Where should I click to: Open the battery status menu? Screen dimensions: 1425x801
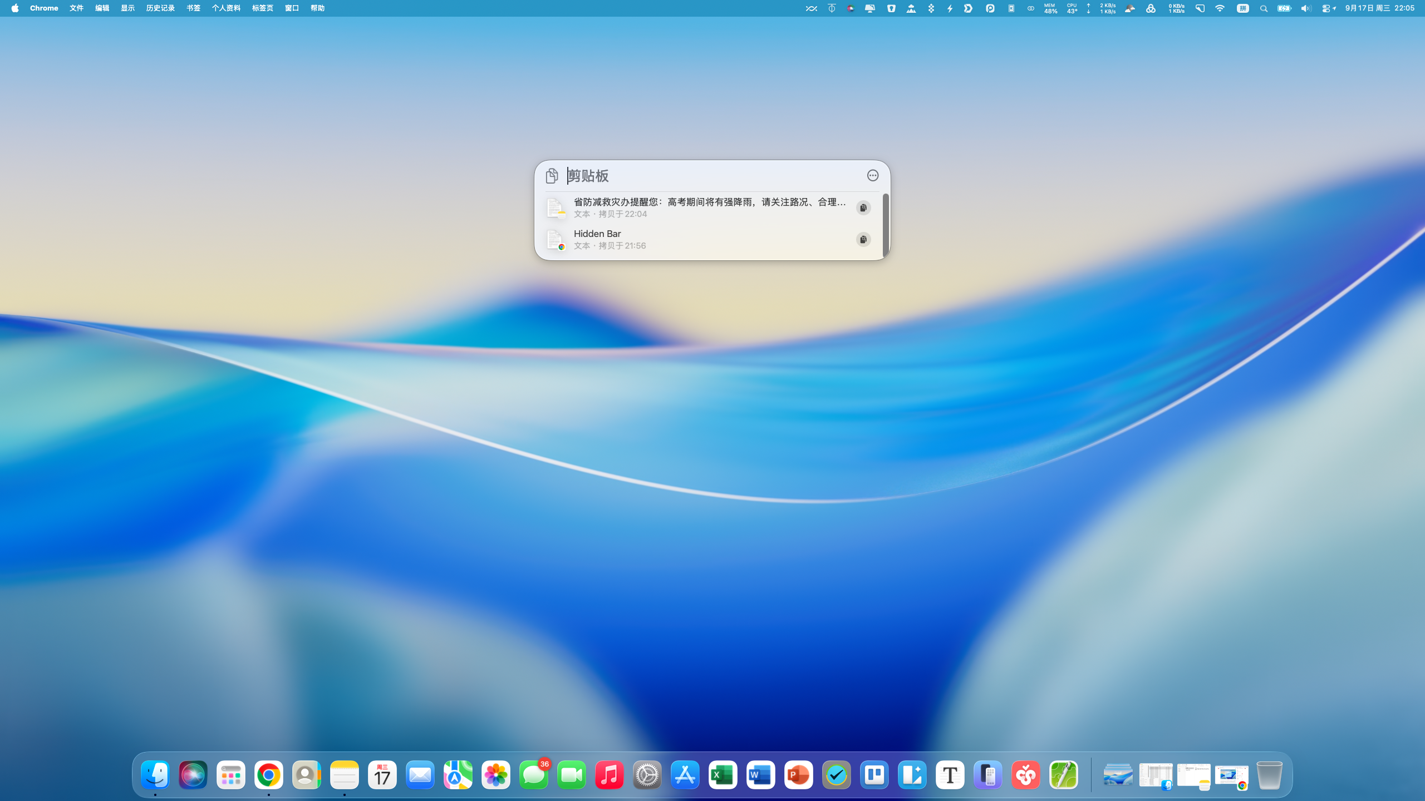1284,8
